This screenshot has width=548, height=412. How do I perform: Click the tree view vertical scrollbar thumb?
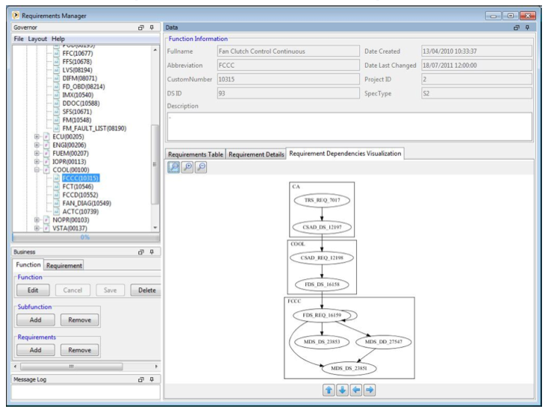click(155, 164)
